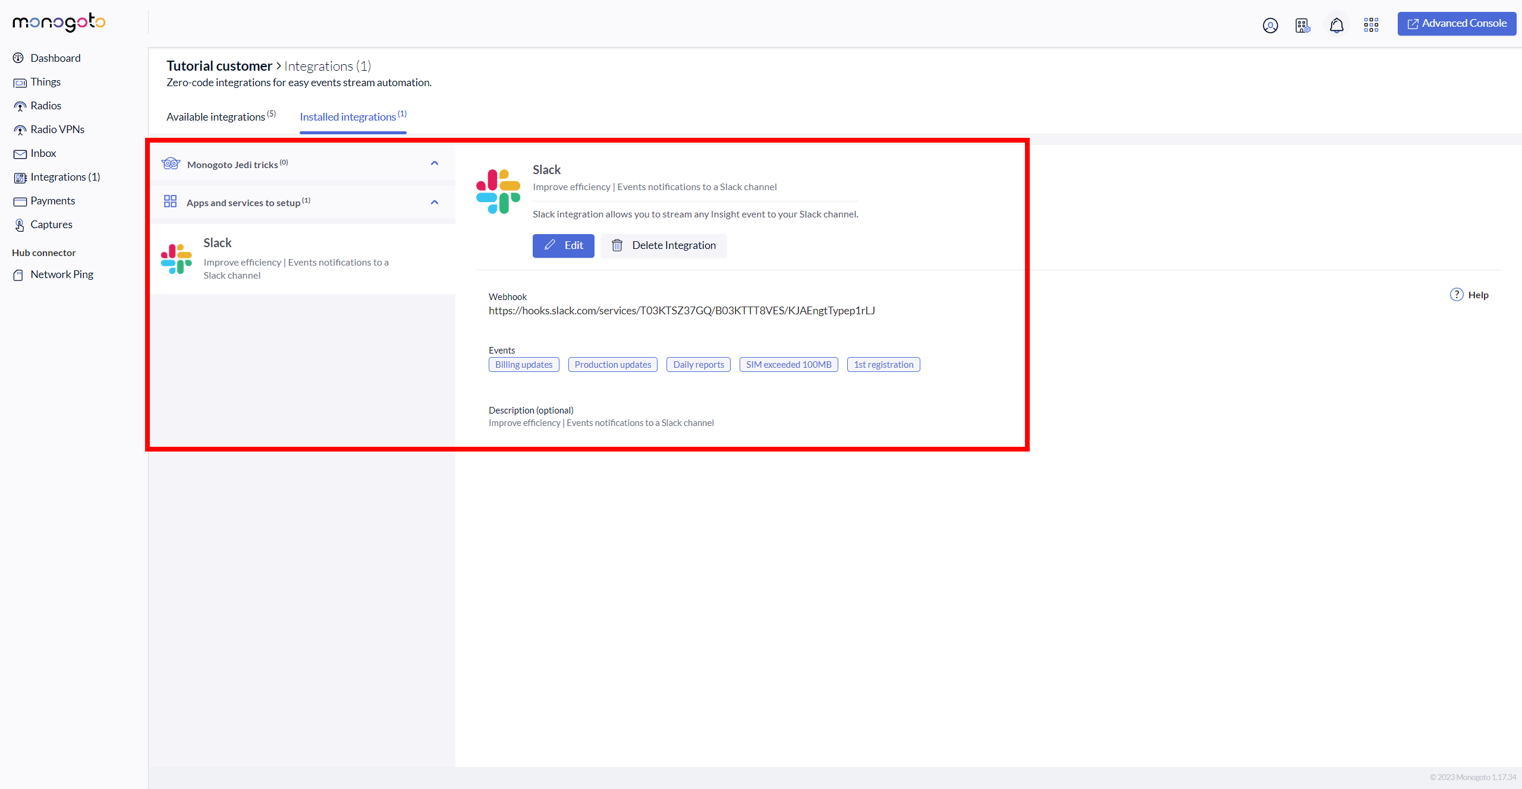This screenshot has width=1522, height=789.
Task: Click the user profile icon in header
Action: (x=1270, y=26)
